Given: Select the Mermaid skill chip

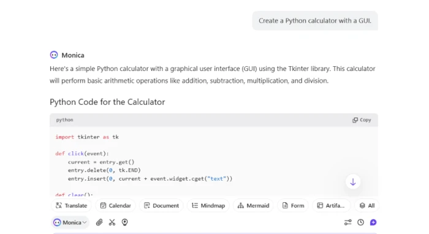Looking at the screenshot, I should [253, 206].
